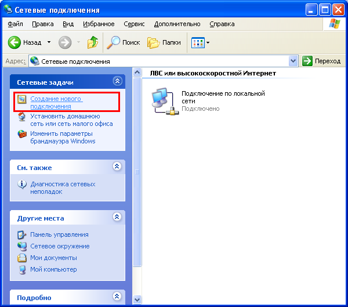Click the greyed Forward arrow button
The image size is (348, 307).
(65, 42)
